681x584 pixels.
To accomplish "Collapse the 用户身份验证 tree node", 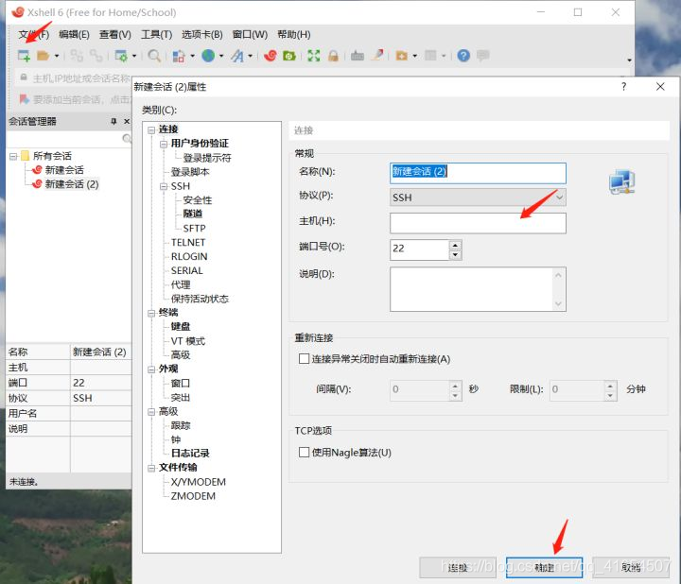I will (164, 144).
